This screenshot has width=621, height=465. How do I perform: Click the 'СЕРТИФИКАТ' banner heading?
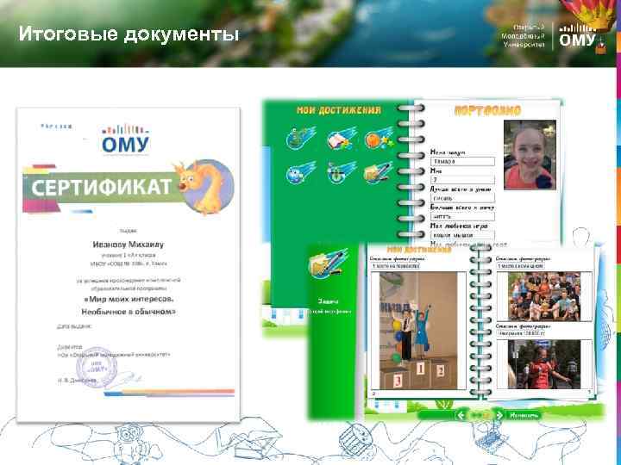(101, 188)
